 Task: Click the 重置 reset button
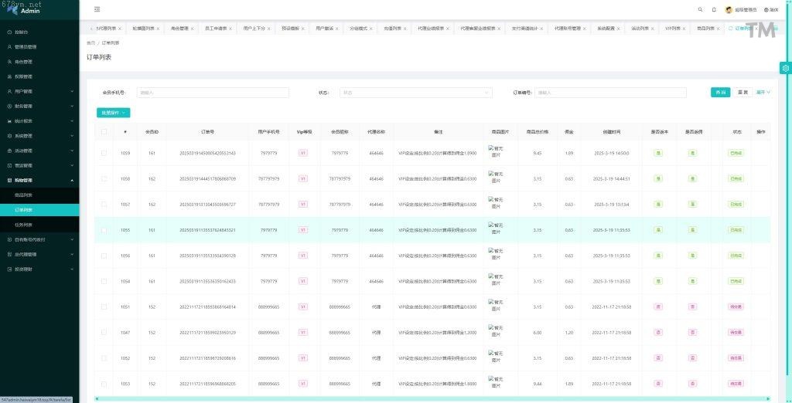pos(742,93)
